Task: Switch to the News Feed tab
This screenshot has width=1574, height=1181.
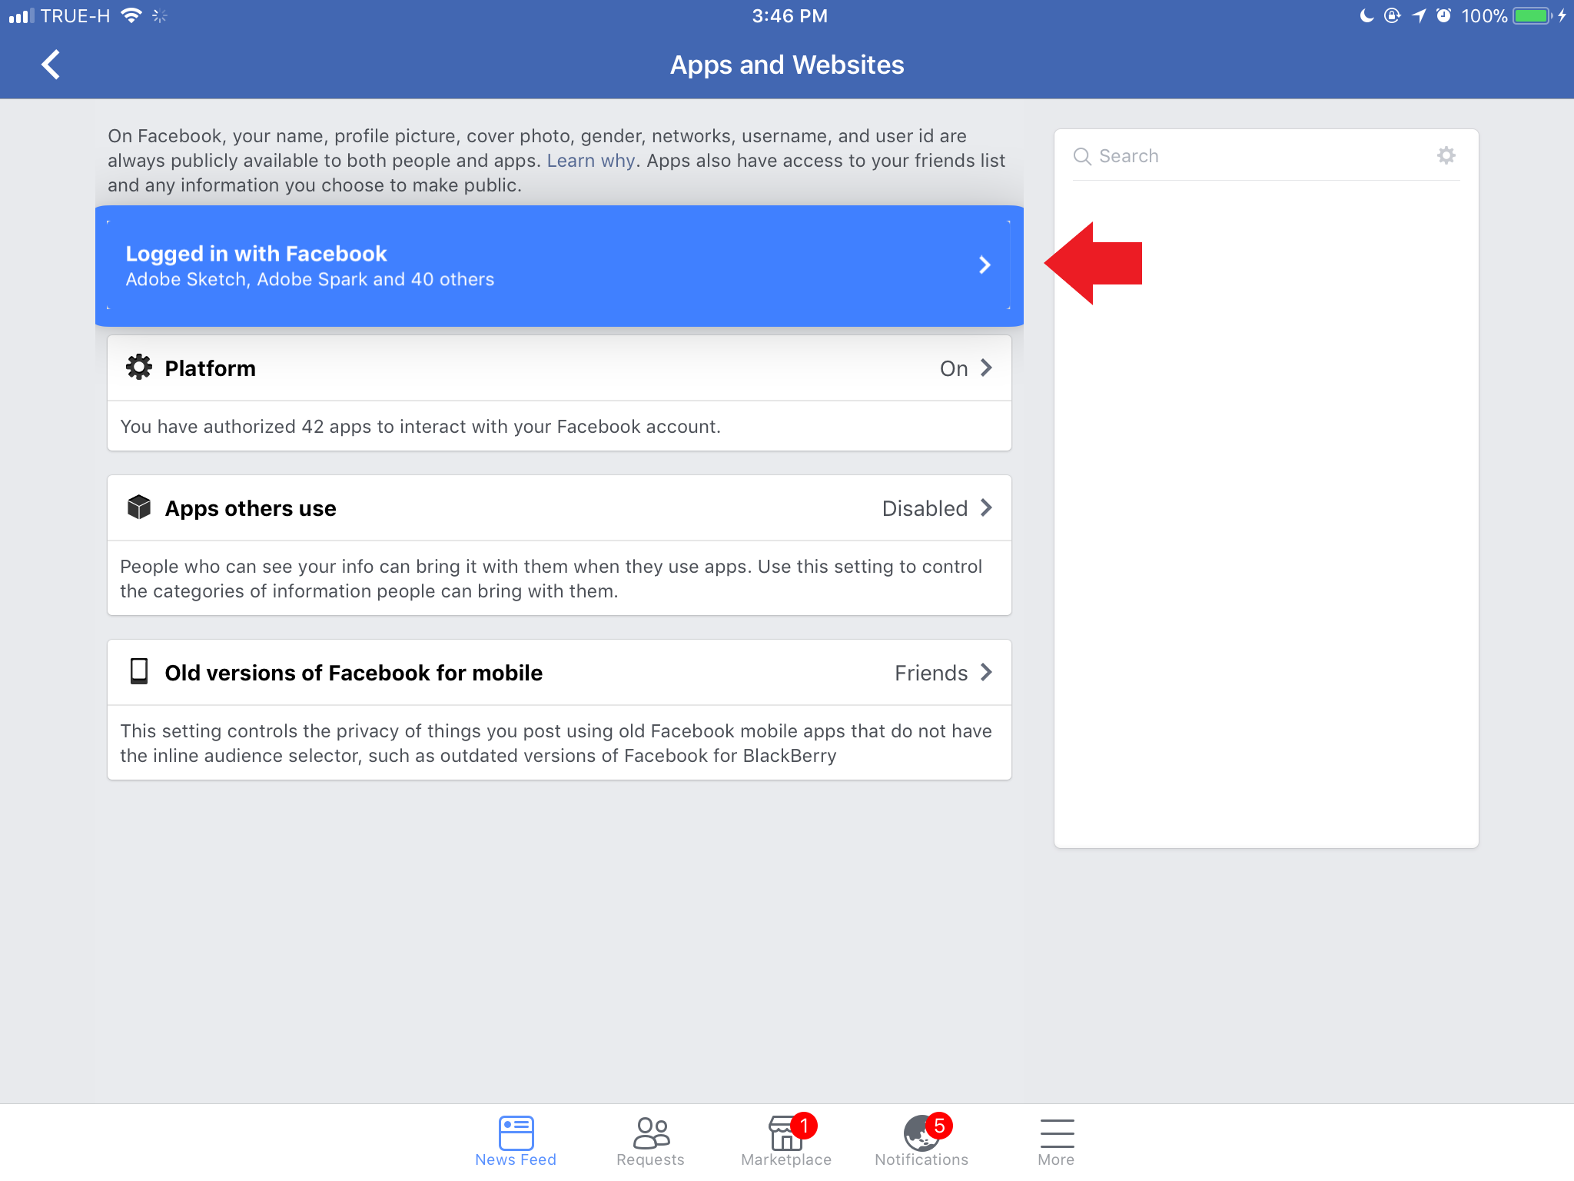Action: click(x=516, y=1140)
